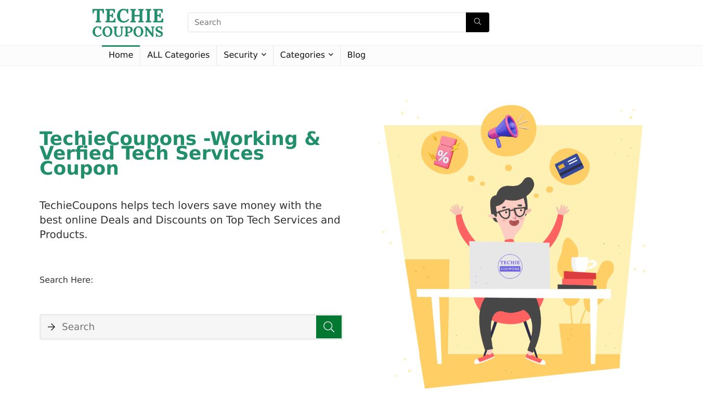Open the Techie Coupons logo homepage link
703x395 pixels.
coord(128,23)
